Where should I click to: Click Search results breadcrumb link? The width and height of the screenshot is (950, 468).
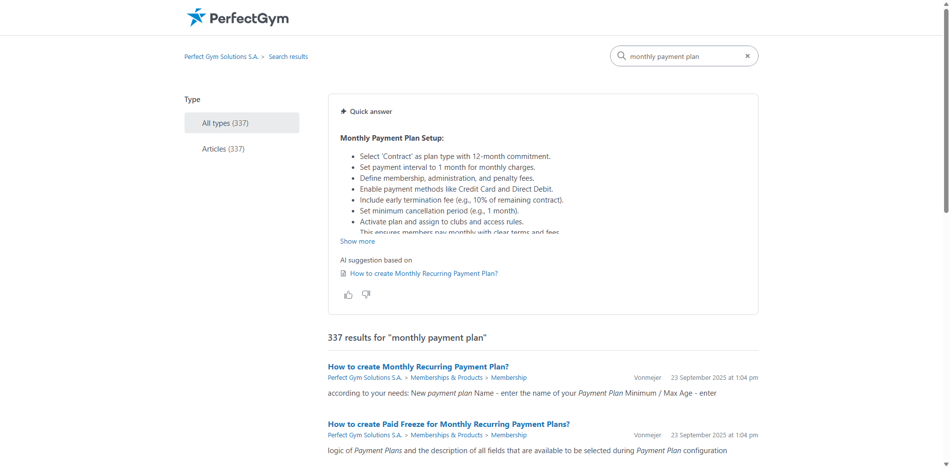[288, 57]
